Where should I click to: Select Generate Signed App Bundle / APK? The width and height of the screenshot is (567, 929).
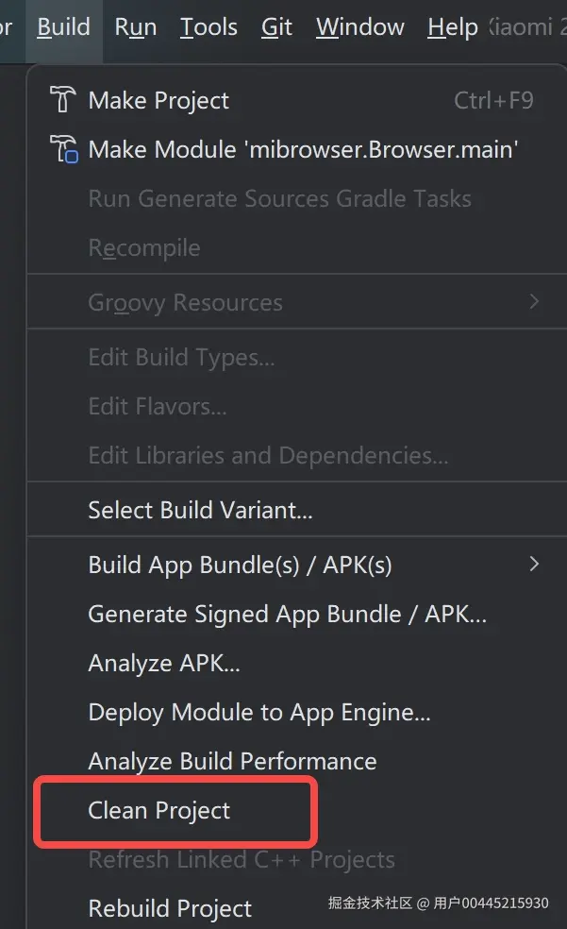(287, 614)
